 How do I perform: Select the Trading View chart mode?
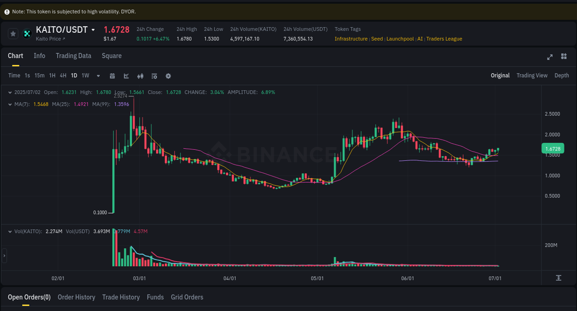pos(532,75)
